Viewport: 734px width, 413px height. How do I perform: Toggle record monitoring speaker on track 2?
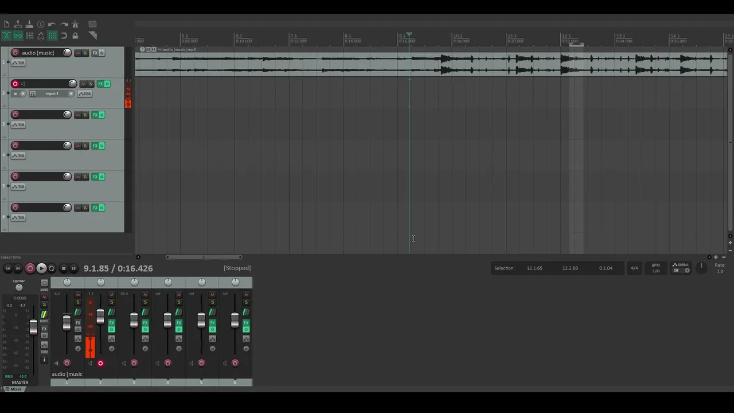point(23,84)
